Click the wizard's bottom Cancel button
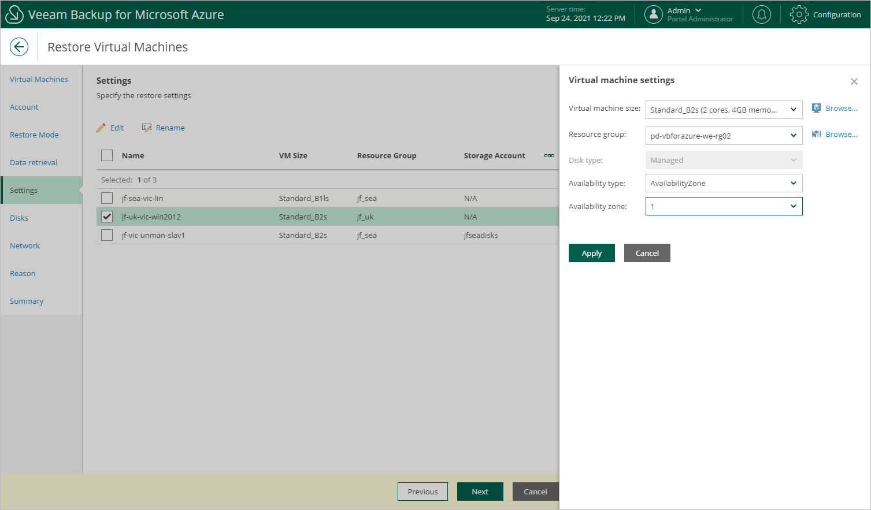Viewport: 871px width, 510px height. click(x=535, y=492)
